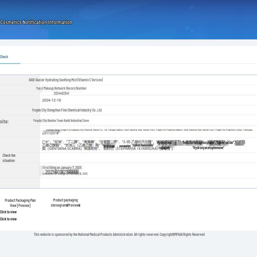Click the second Click to view link

[8, 219]
